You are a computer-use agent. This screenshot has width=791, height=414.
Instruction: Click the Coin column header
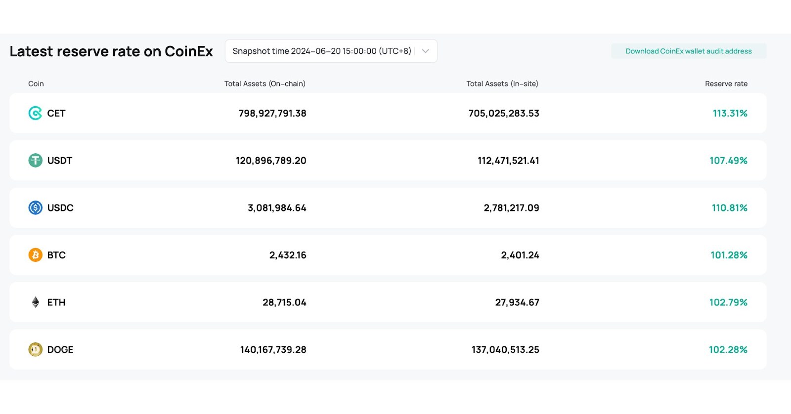[x=36, y=84]
